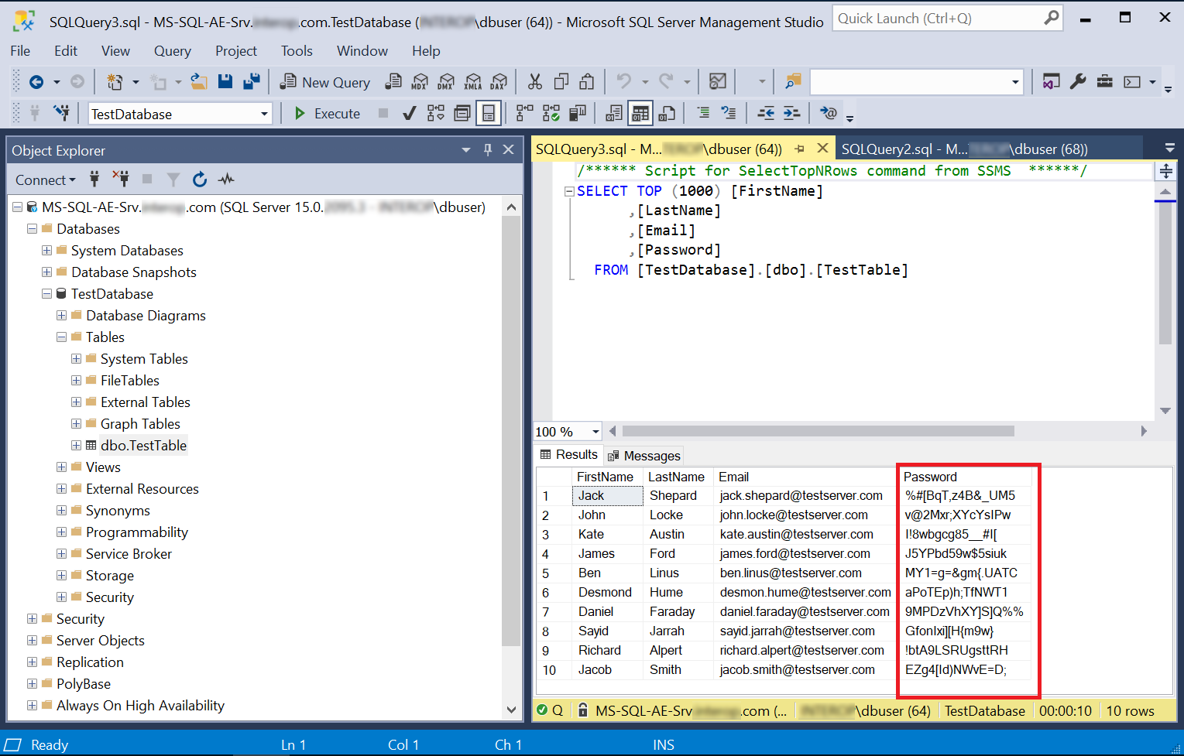
Task: Open the Tools menu
Action: click(x=297, y=51)
